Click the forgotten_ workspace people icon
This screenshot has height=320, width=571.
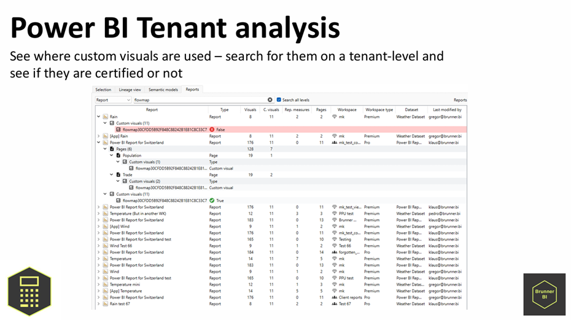[334, 252]
